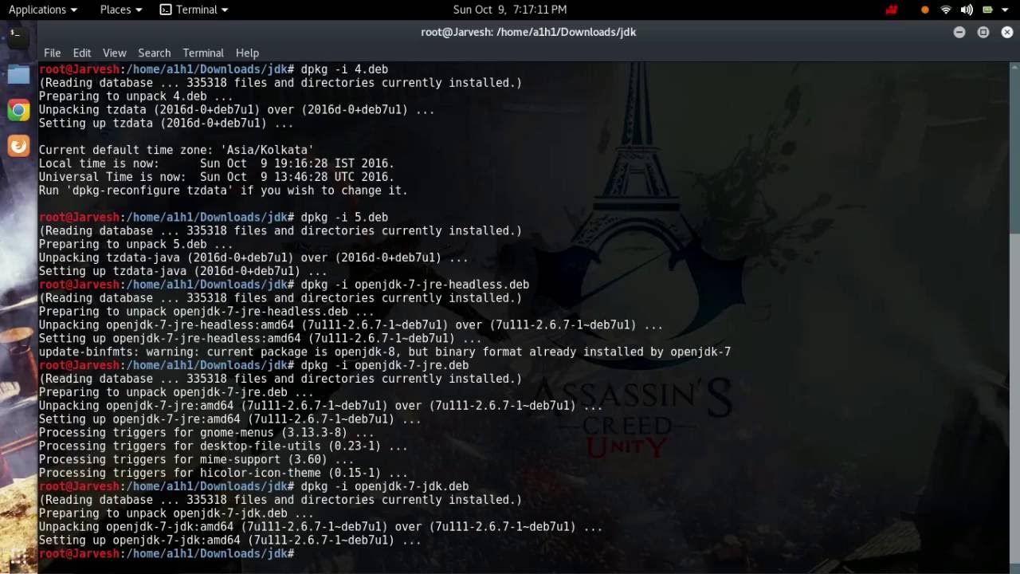Click the 'update-binfmts: warning' line
This screenshot has width=1020, height=574.
[x=384, y=352]
